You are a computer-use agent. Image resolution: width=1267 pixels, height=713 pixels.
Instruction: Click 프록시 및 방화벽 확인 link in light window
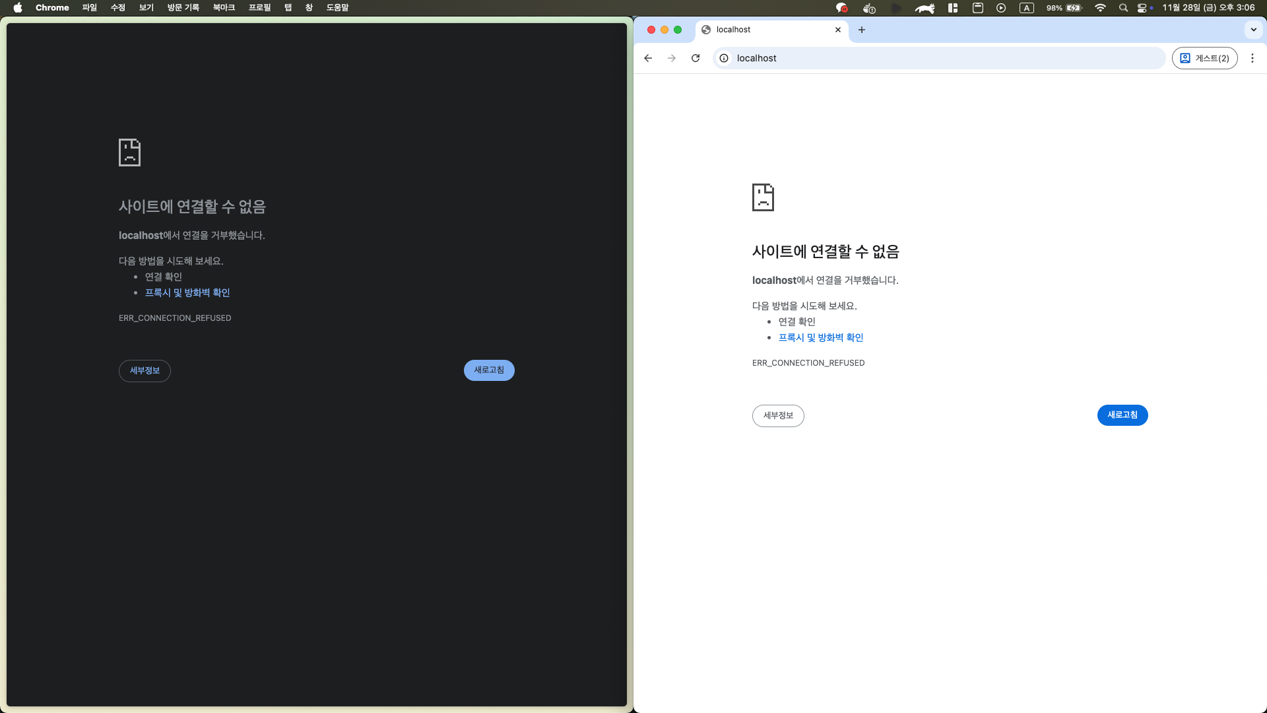coord(821,337)
